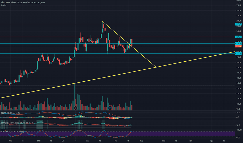Click the dividend 'D' marker on the chart
This screenshot has width=243, height=143.
[110, 108]
